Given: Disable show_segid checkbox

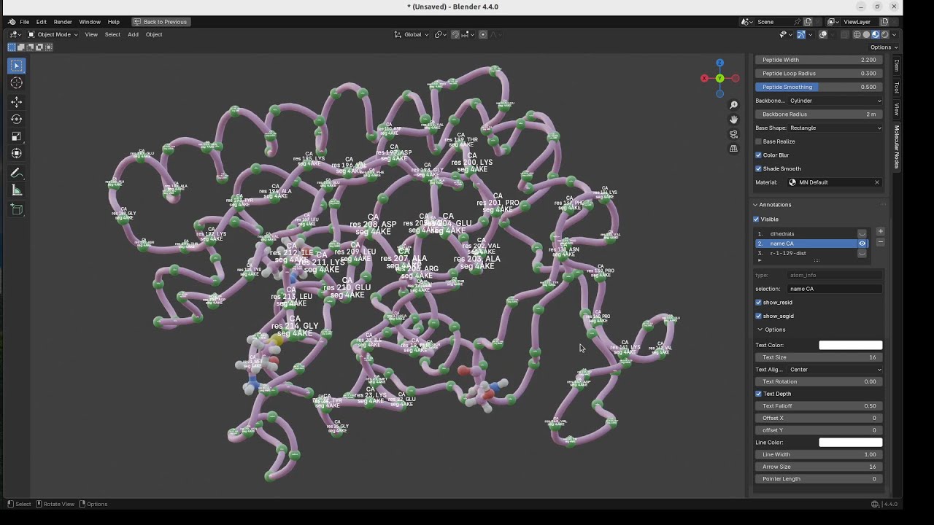Looking at the screenshot, I should click(x=758, y=316).
